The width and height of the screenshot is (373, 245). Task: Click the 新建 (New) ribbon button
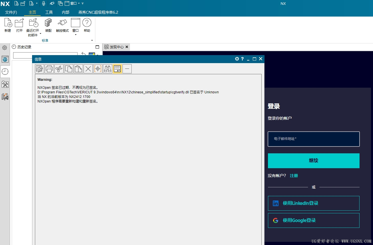(x=8, y=25)
